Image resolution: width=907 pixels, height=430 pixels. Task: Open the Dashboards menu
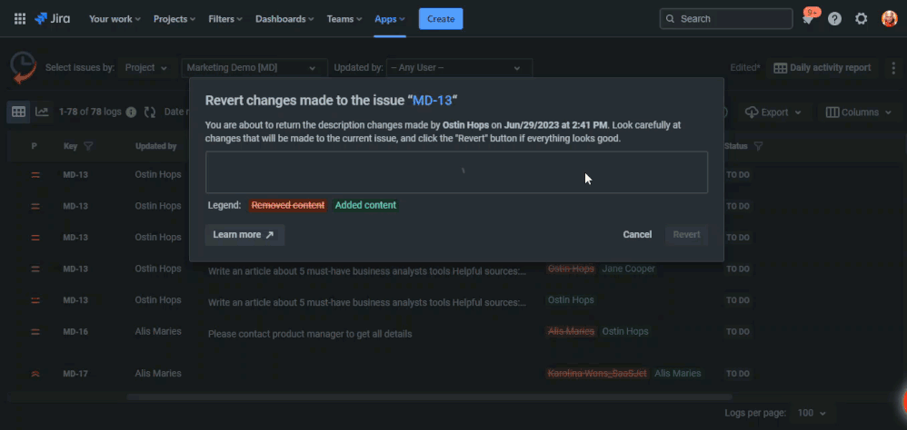click(284, 19)
